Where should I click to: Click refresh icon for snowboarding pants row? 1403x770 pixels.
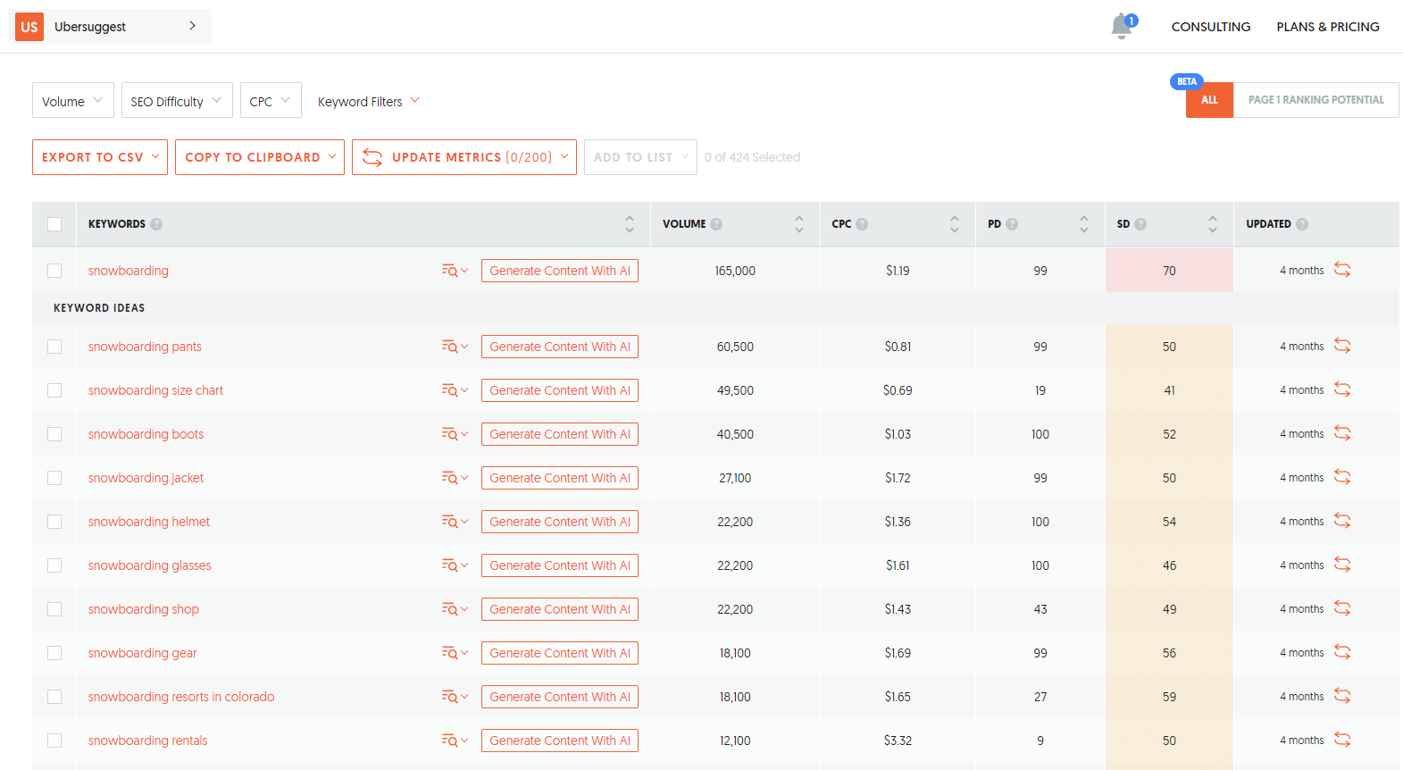pyautogui.click(x=1341, y=346)
